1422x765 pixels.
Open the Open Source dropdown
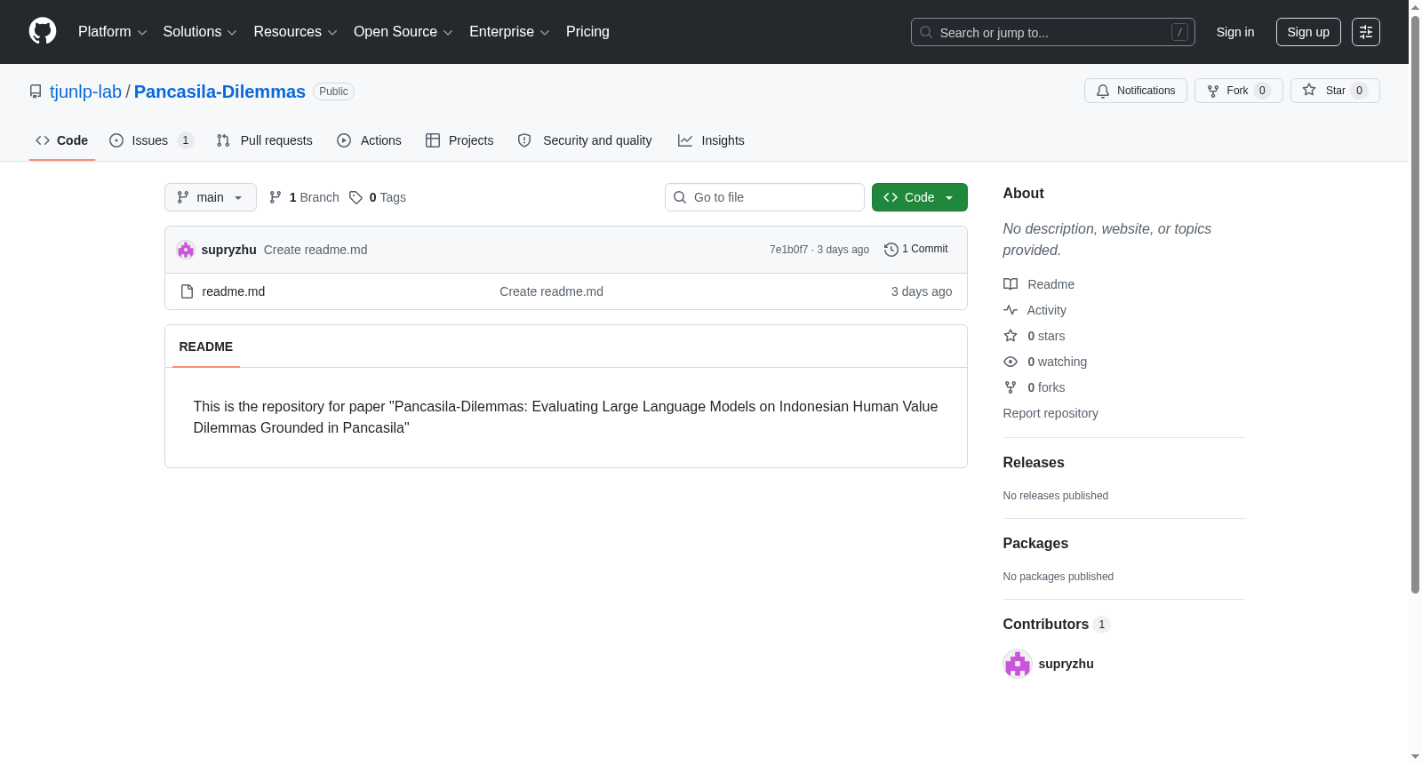(403, 32)
